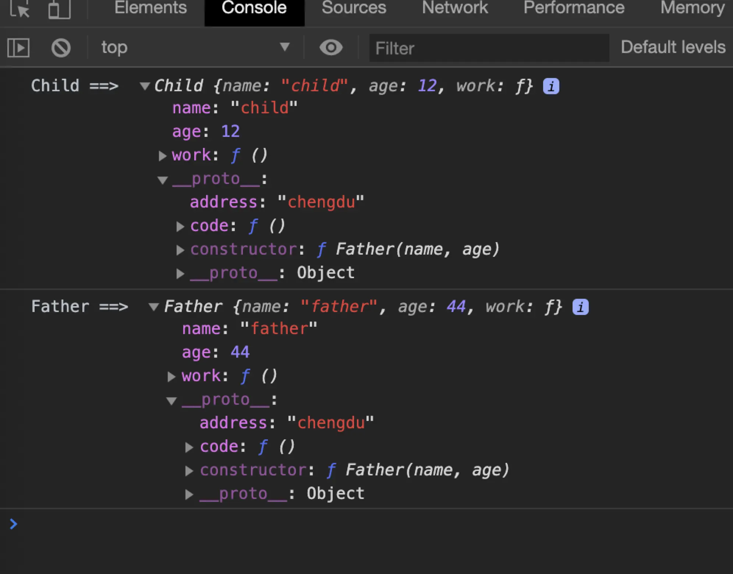This screenshot has width=733, height=574.
Task: Clear console with the ban icon
Action: pyautogui.click(x=61, y=48)
